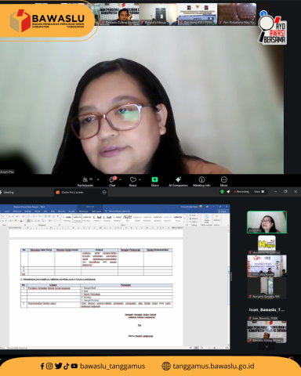This screenshot has width=301, height=376.
Task: Adjust the Word zoom slider in status bar
Action: pyautogui.click(x=214, y=348)
